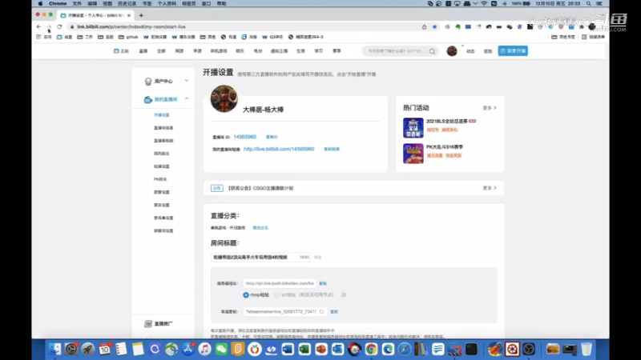Reload the page with the refresh icon
The height and width of the screenshot is (360, 641).
(59, 26)
